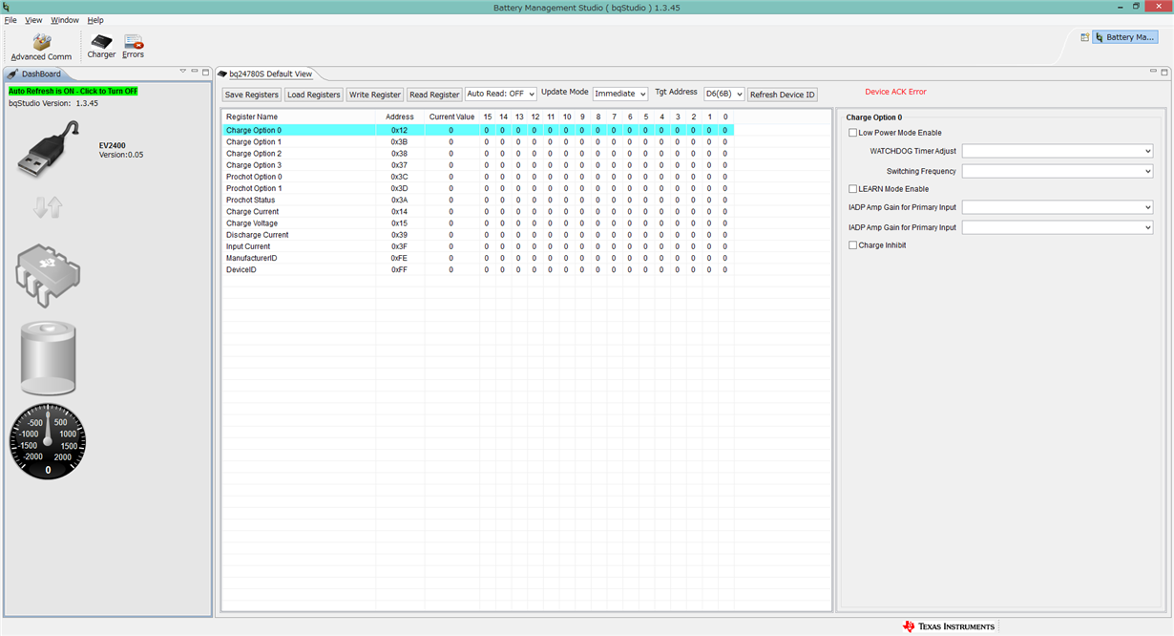The height and width of the screenshot is (636, 1174).
Task: Select the Prochot Option 1 row
Action: pyautogui.click(x=478, y=188)
